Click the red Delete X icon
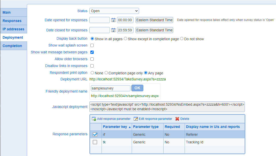The height and width of the screenshot is (156, 276). [177, 119]
